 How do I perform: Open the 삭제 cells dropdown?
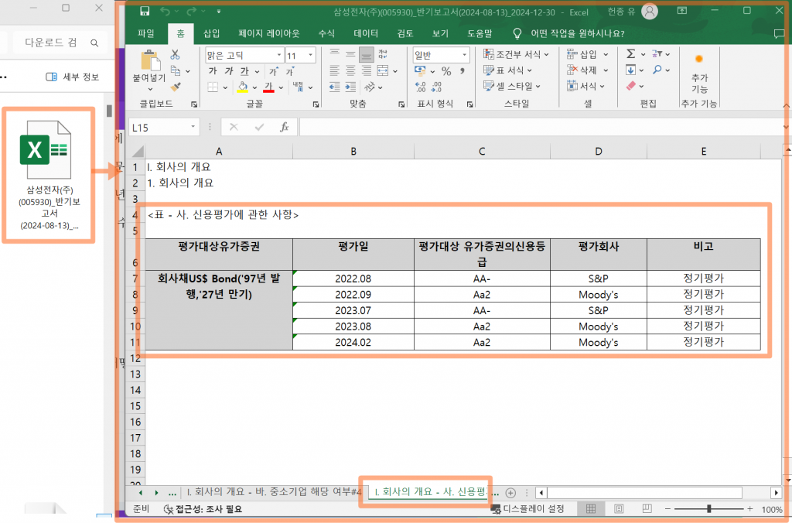588,70
